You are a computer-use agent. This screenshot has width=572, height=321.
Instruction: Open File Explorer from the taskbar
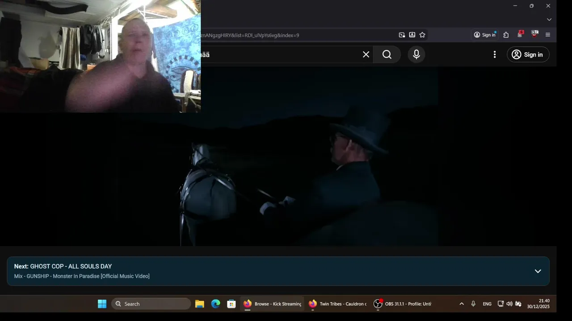pyautogui.click(x=200, y=304)
